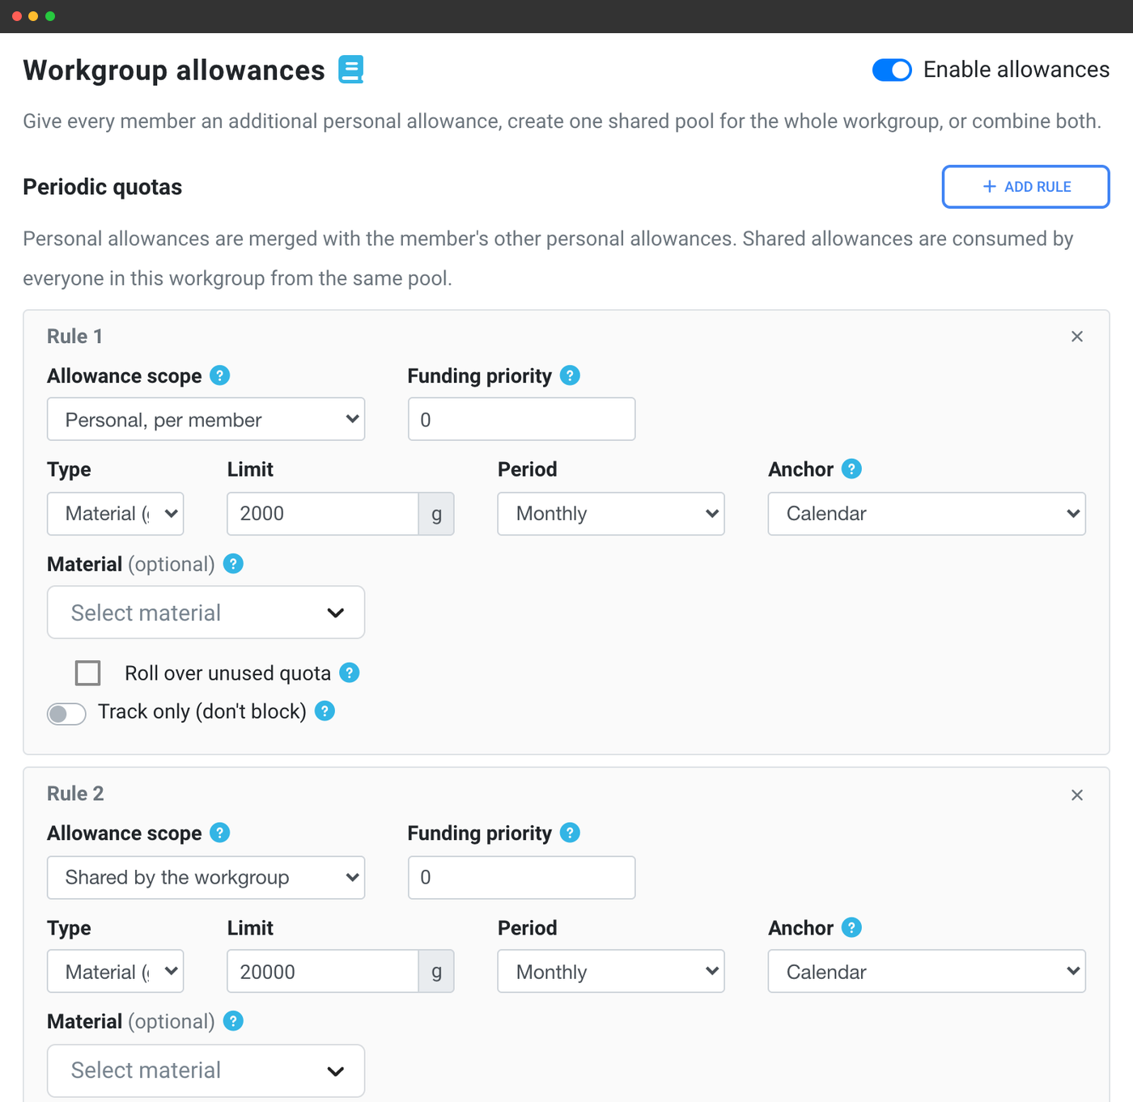Click help icon beside Rule 1 Anchor label
The width and height of the screenshot is (1133, 1102).
pyautogui.click(x=851, y=468)
